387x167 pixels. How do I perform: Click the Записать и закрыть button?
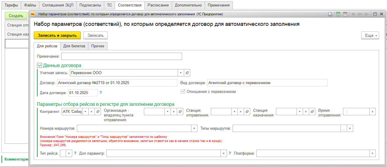(57, 35)
